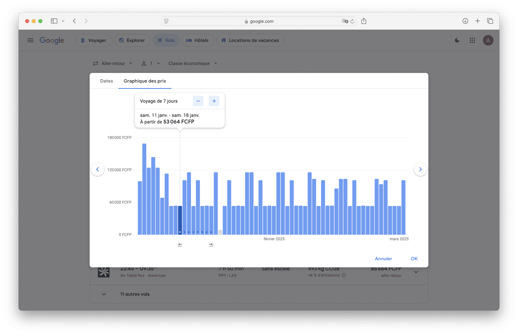Click the round-trip arrows icon
The width and height of the screenshot is (518, 335).
95,64
